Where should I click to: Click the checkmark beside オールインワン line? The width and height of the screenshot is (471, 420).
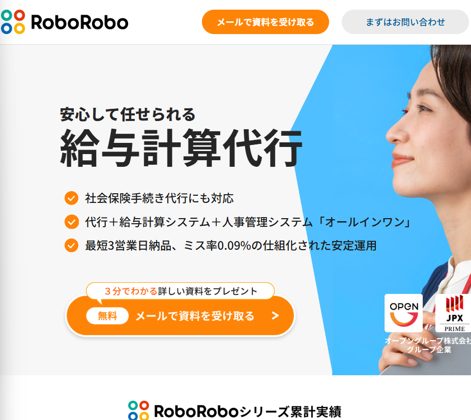[x=72, y=222]
